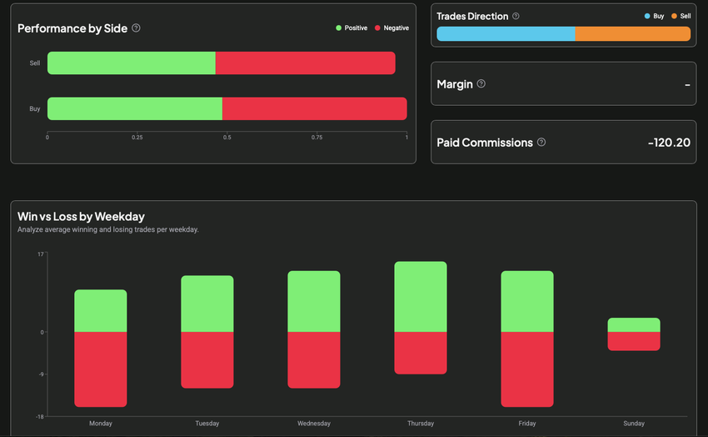708x437 pixels.
Task: Click orange Sell segment of Trades Direction bar
Action: tap(632, 34)
